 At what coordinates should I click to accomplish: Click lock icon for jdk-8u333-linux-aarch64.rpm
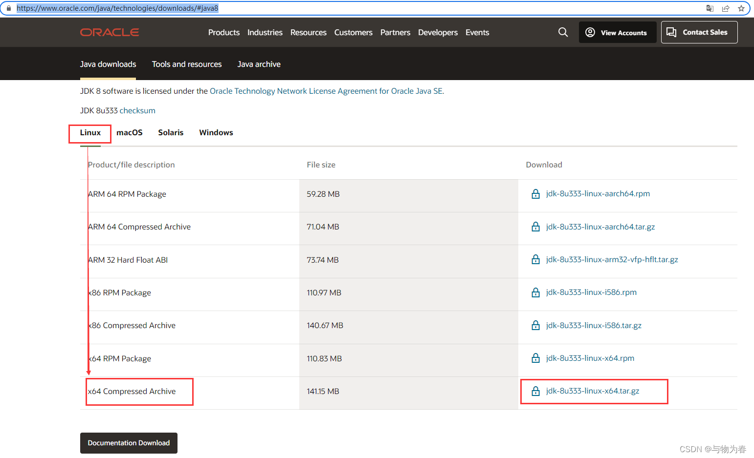(535, 194)
